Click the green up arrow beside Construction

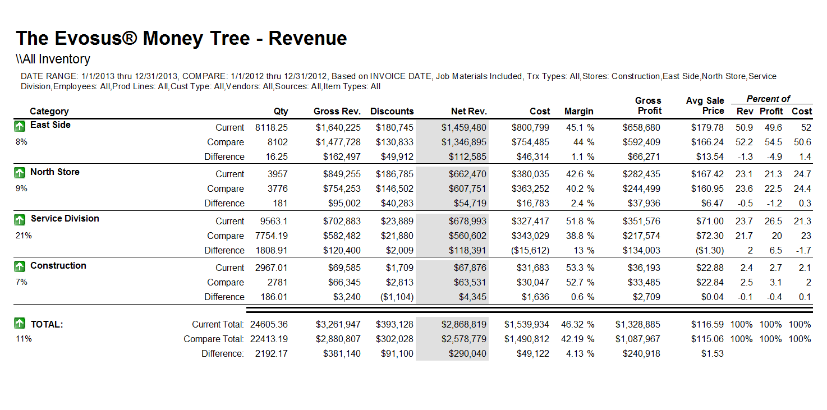20,266
